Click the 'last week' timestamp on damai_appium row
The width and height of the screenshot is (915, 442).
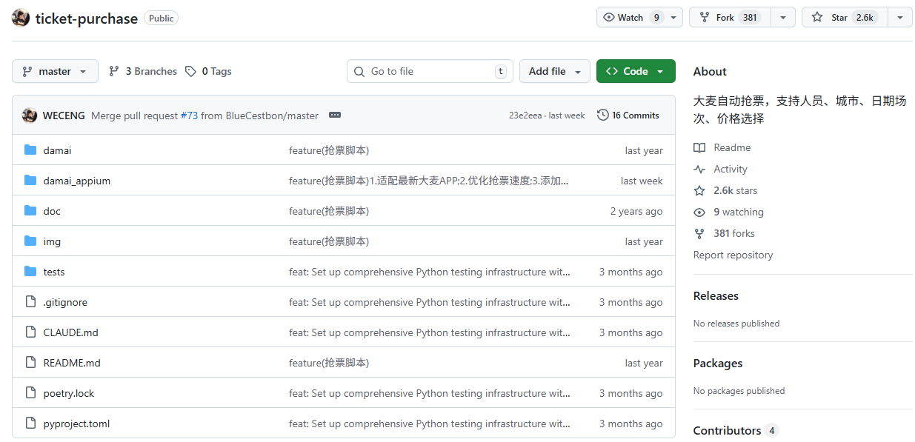click(642, 181)
